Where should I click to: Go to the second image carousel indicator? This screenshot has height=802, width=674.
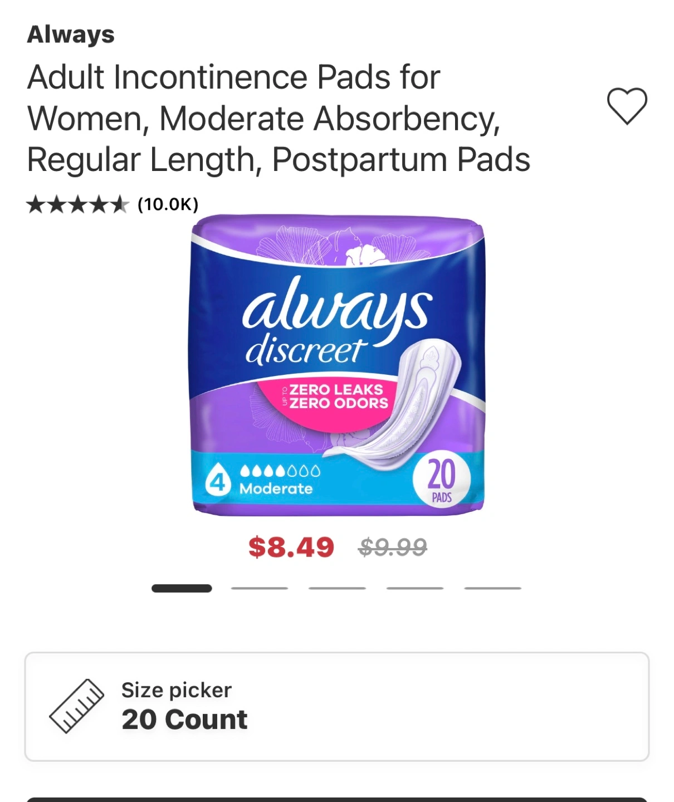coord(260,588)
